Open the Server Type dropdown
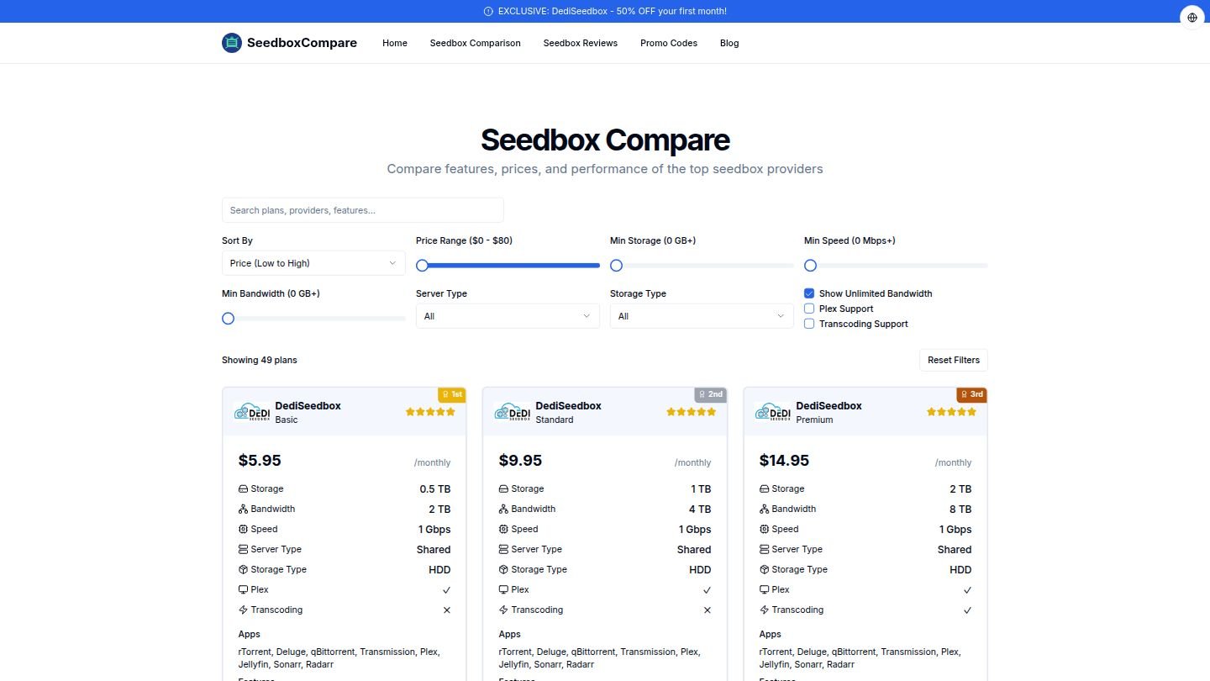This screenshot has height=681, width=1210. [508, 316]
